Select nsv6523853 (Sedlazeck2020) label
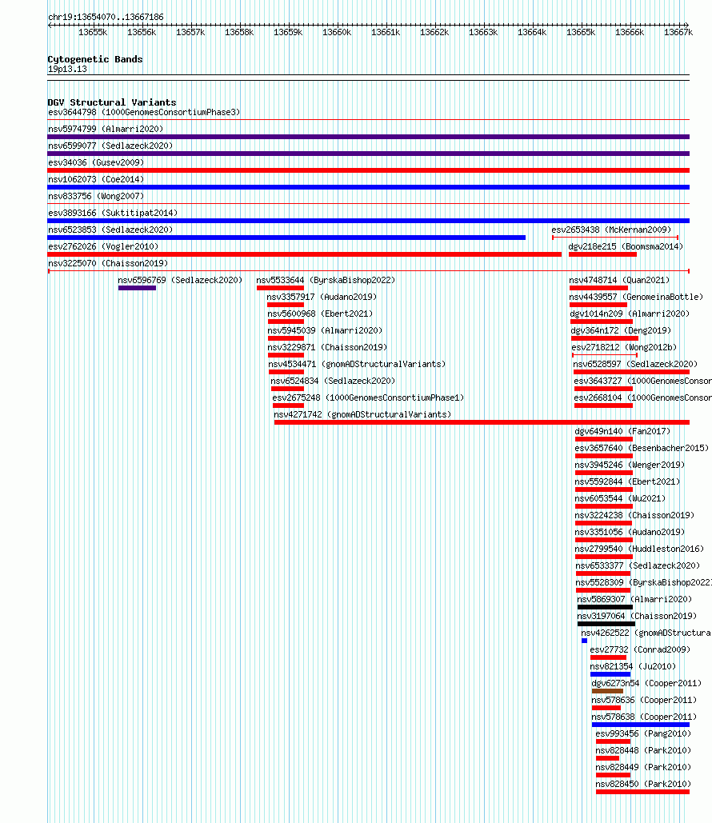Viewport: 712px width, 823px height. pos(110,230)
